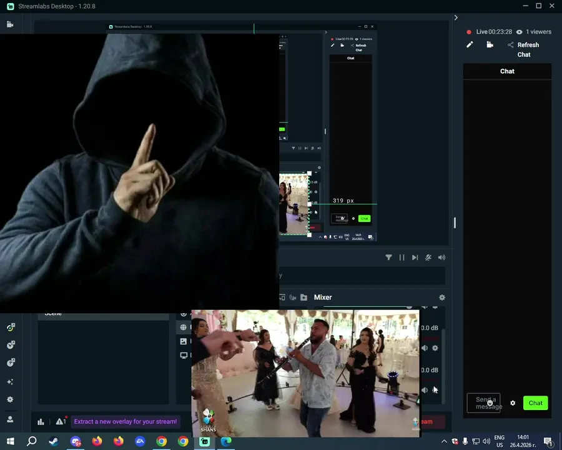Screen dimensions: 562x450
Task: Skip to the next item with the skip icon
Action: pos(415,257)
